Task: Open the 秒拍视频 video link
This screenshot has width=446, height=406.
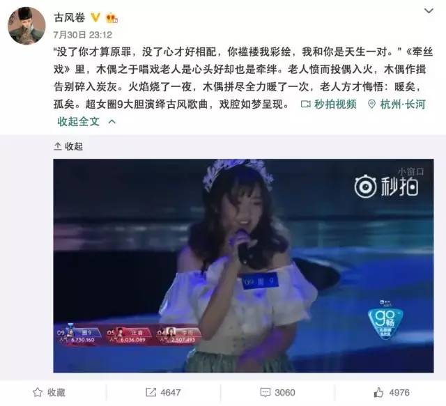Action: pos(335,104)
